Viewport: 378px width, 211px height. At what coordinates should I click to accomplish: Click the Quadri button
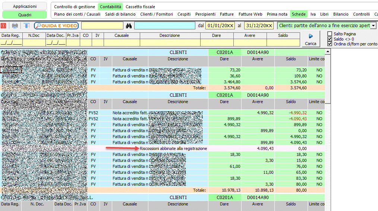click(25, 15)
